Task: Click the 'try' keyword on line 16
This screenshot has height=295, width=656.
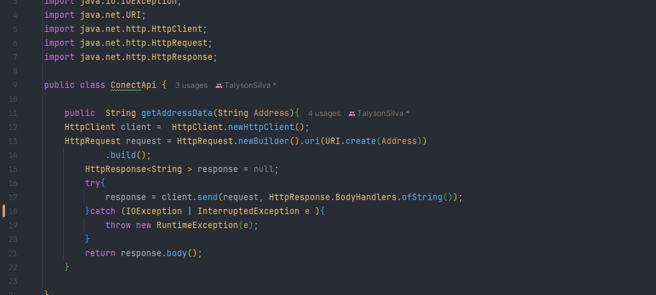Action: click(x=93, y=183)
